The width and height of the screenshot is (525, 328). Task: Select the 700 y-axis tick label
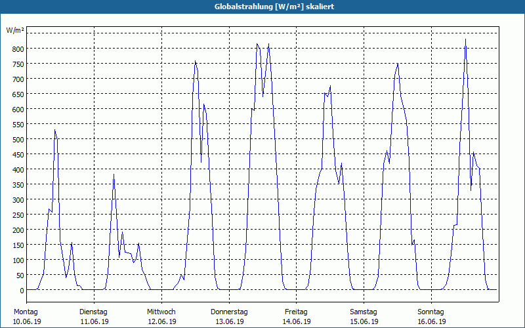click(18, 79)
